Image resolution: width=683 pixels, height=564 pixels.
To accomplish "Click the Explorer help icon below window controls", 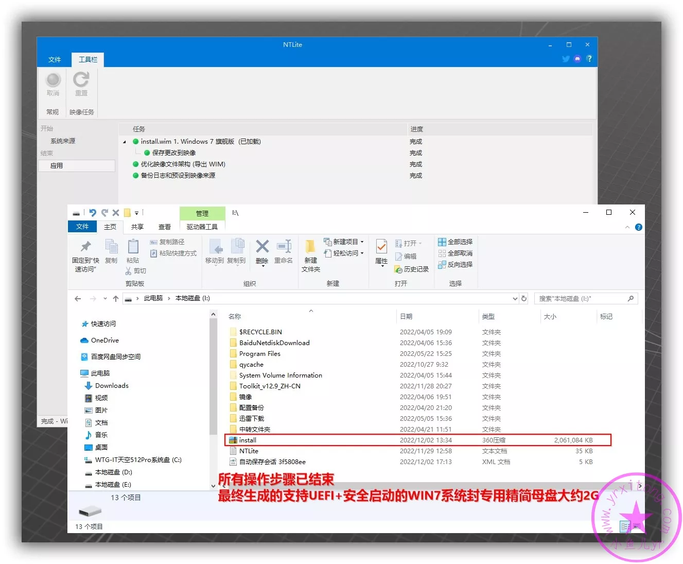I will tap(639, 227).
